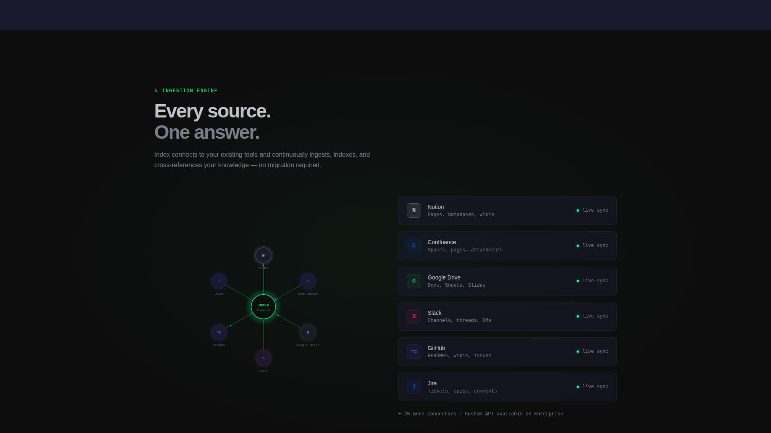
Task: Click the green dot beside Google Drive live sync
Action: pos(578,281)
